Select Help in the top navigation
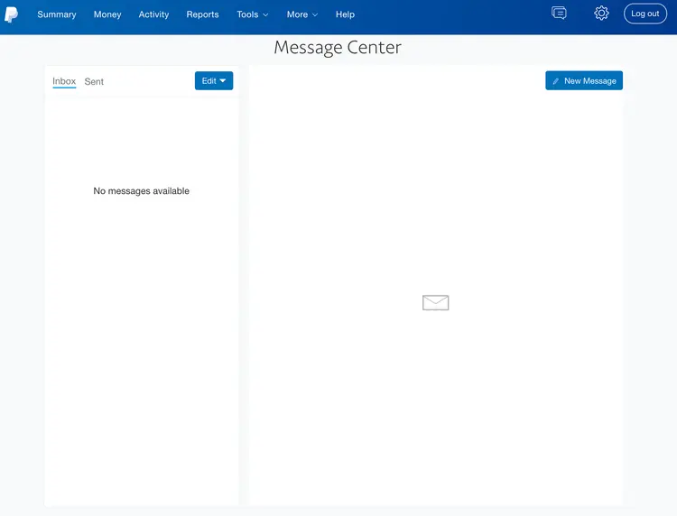 click(345, 14)
